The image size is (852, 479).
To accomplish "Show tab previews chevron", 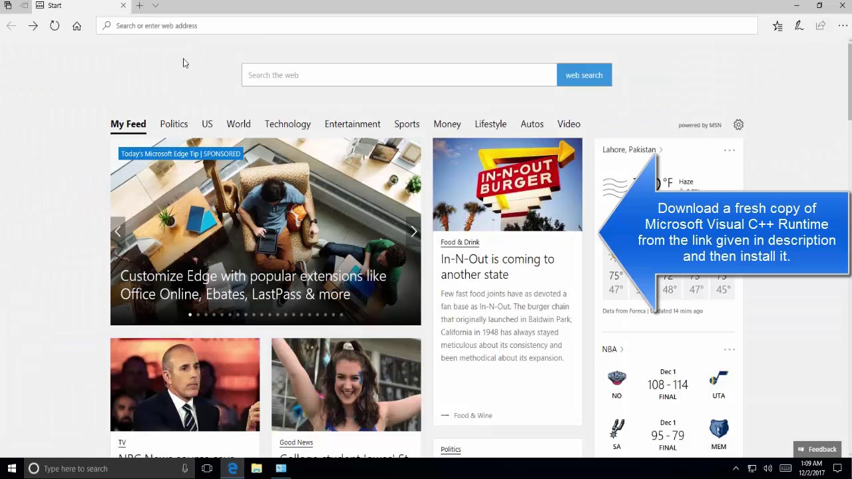I will pos(155,5).
